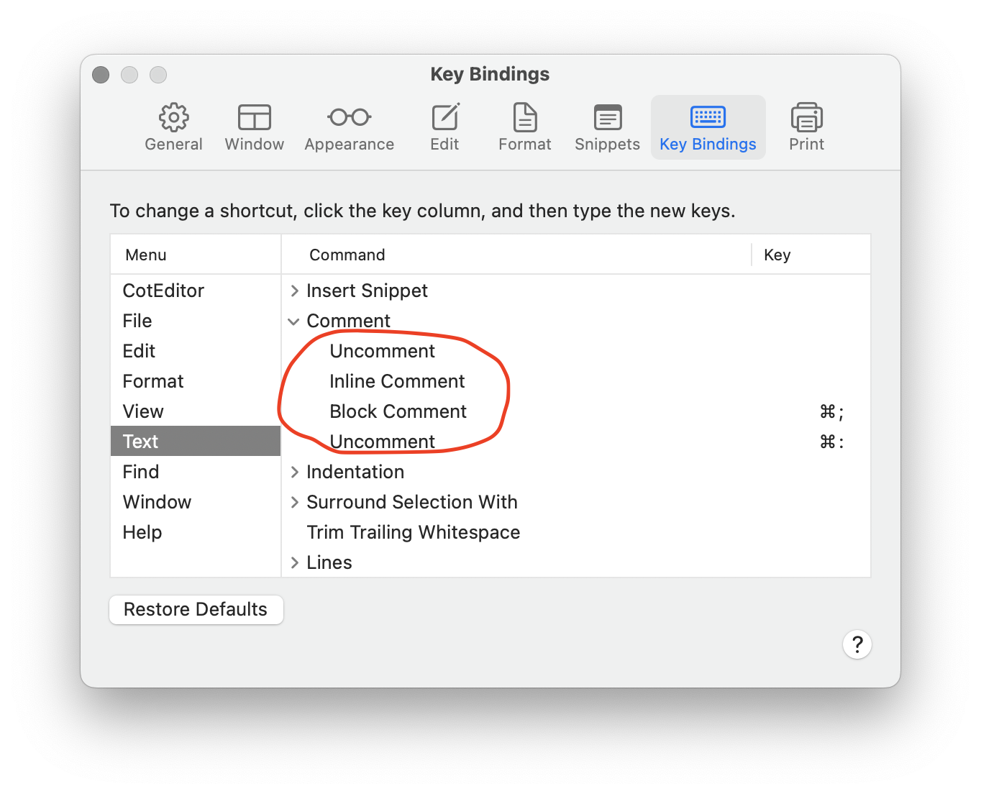981x794 pixels.
Task: Open the Print settings pane
Action: pos(806,127)
